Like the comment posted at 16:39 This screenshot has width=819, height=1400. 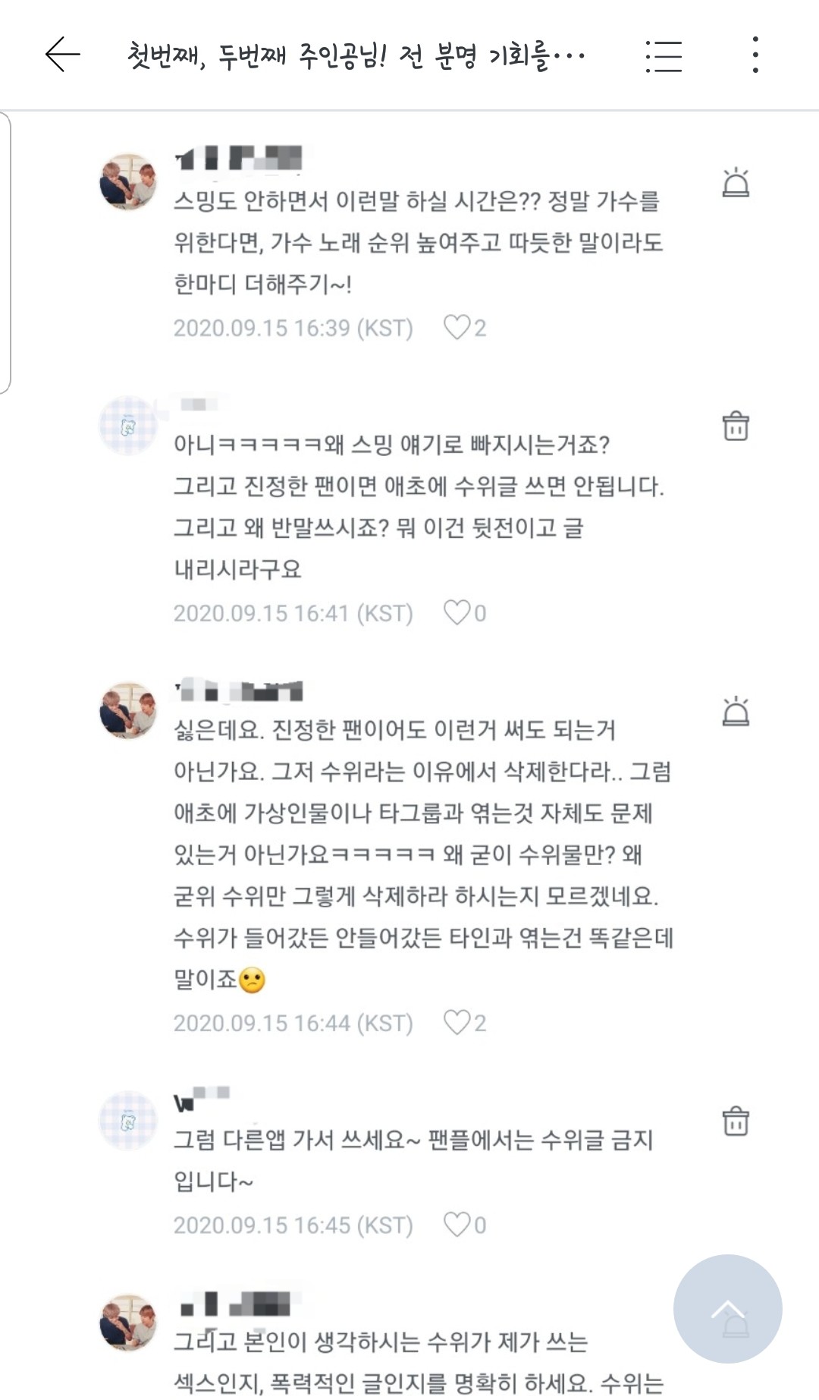point(457,328)
